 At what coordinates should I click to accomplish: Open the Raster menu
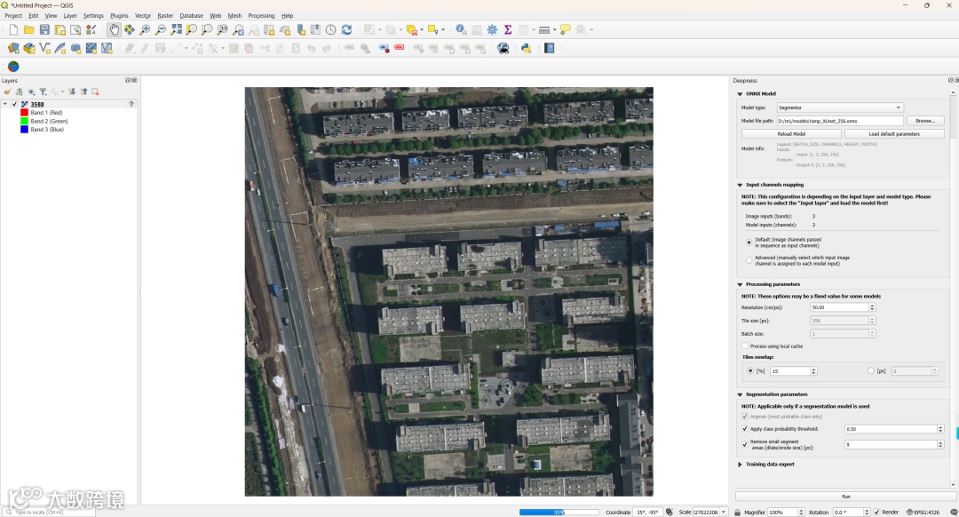pyautogui.click(x=165, y=15)
